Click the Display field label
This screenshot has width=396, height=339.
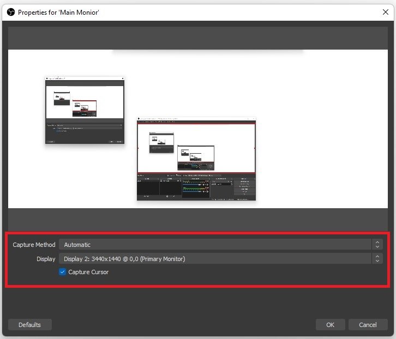point(46,259)
